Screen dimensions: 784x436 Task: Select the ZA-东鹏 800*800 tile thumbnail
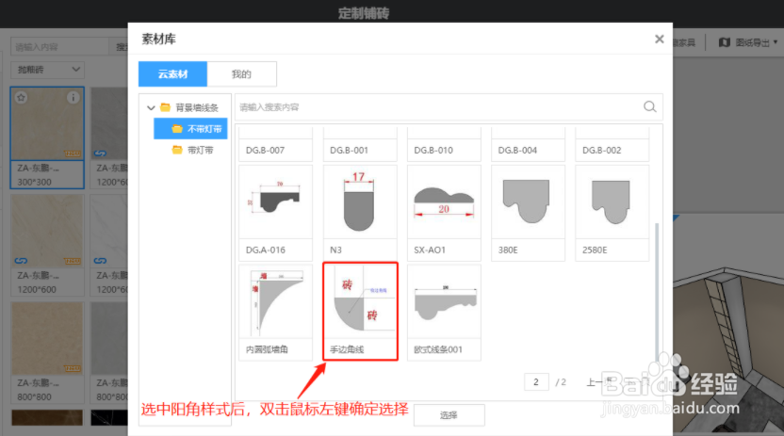coord(47,338)
